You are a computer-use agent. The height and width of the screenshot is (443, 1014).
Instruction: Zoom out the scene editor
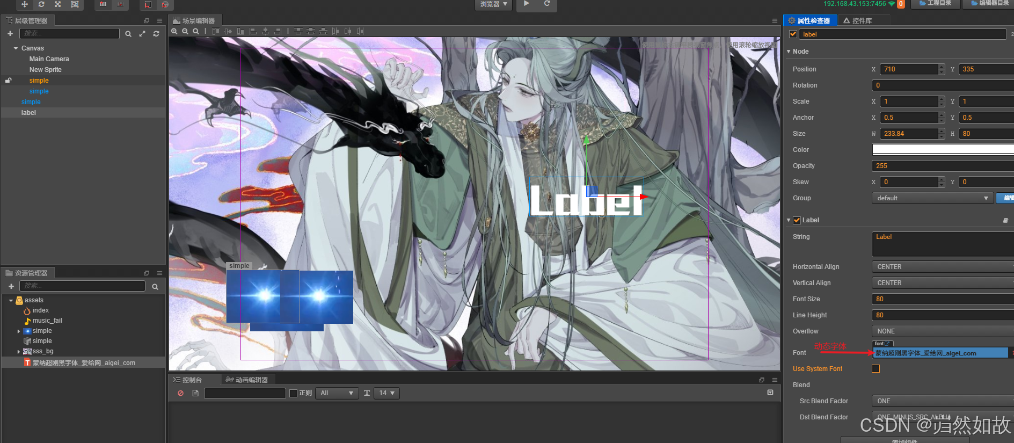[185, 32]
